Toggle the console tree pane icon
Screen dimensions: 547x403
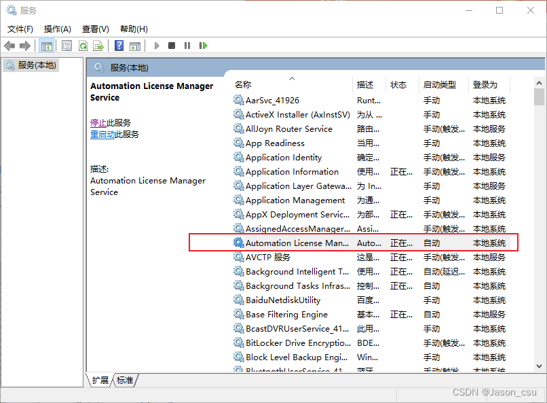45,46
